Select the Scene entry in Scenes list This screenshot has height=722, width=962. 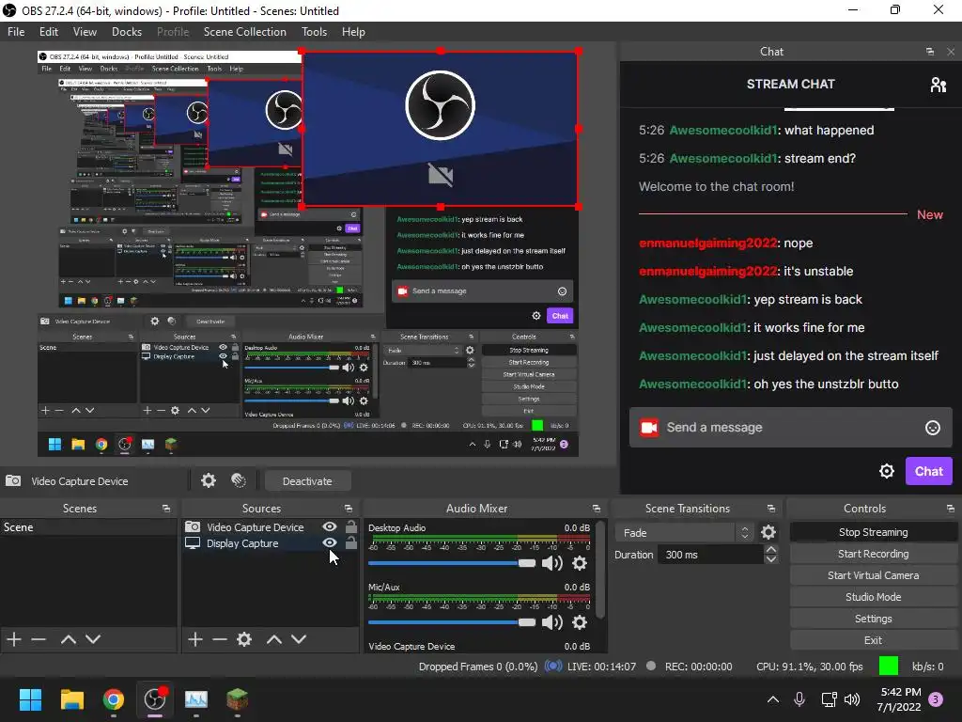88,527
